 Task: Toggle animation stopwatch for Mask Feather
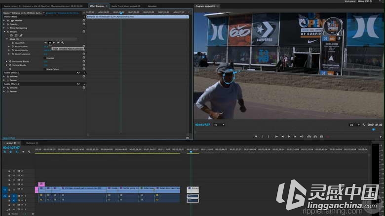point(13,46)
